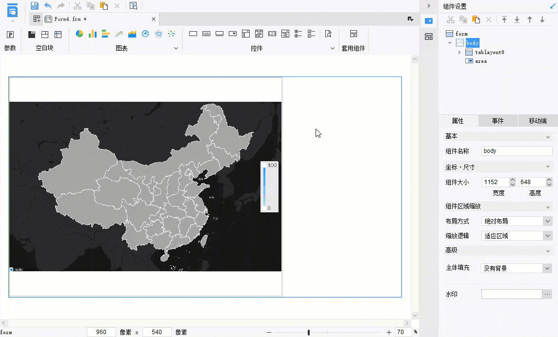Select the radar chart icon
The height and width of the screenshot is (337, 558).
[x=159, y=34]
